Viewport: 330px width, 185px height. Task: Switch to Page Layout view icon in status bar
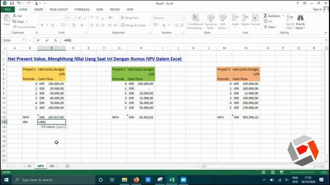point(273,172)
